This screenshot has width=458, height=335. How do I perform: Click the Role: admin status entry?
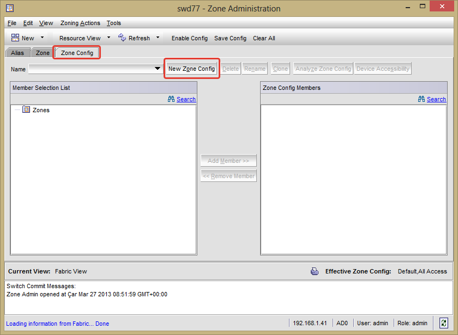click(412, 324)
